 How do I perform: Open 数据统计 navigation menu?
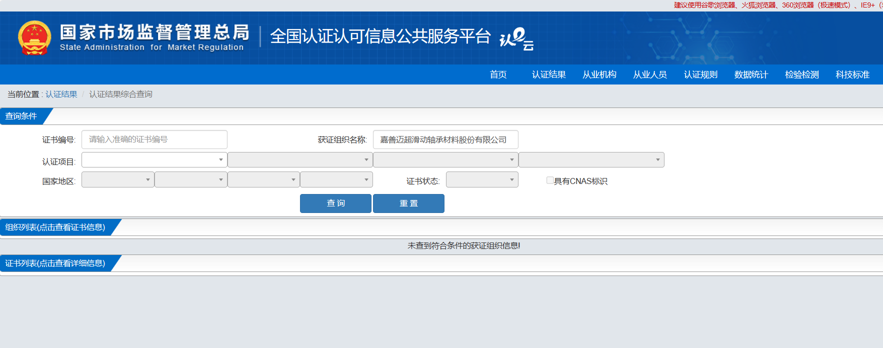pyautogui.click(x=751, y=74)
